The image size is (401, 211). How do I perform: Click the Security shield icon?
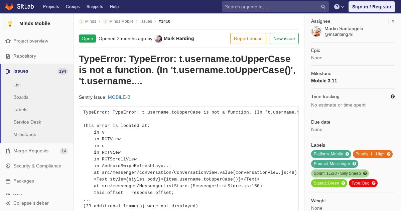pyautogui.click(x=8, y=166)
